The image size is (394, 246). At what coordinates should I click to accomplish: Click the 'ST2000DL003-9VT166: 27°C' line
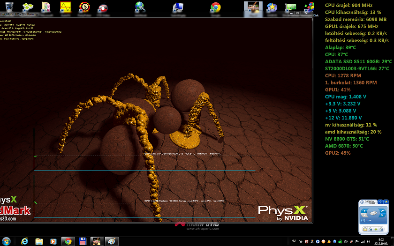point(357,68)
